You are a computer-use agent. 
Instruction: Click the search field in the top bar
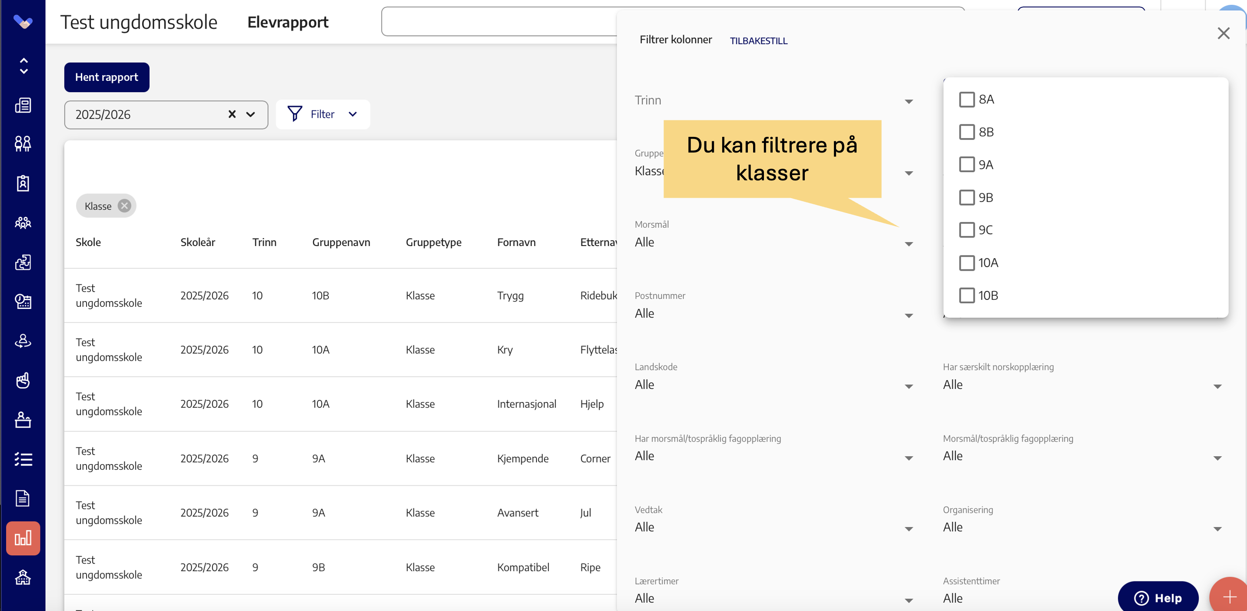click(499, 21)
